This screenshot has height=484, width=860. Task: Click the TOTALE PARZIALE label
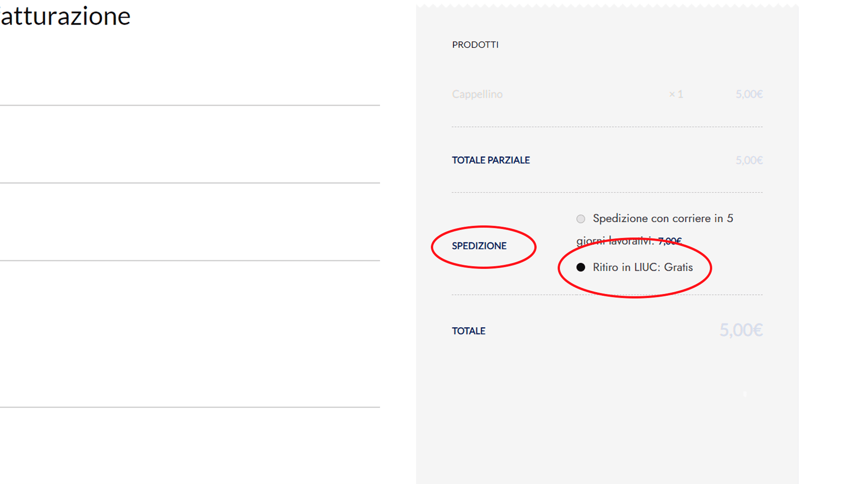click(x=490, y=160)
